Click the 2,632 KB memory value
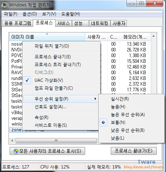Screen dimensions: 166x172 coord(138,79)
